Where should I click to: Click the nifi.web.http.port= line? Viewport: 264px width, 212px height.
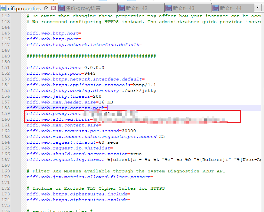54,39
